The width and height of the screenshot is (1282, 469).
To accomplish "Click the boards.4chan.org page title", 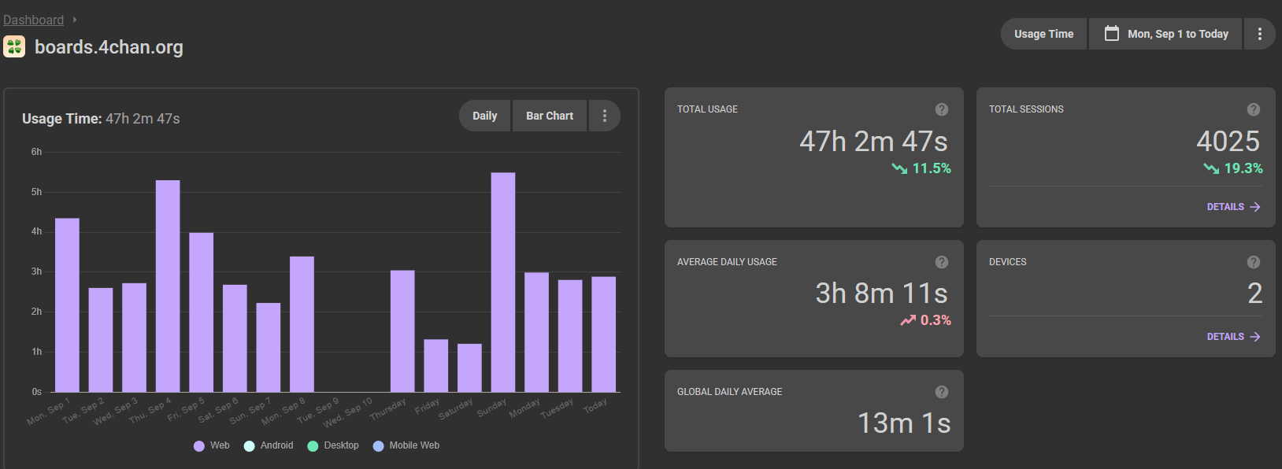I will click(x=109, y=47).
